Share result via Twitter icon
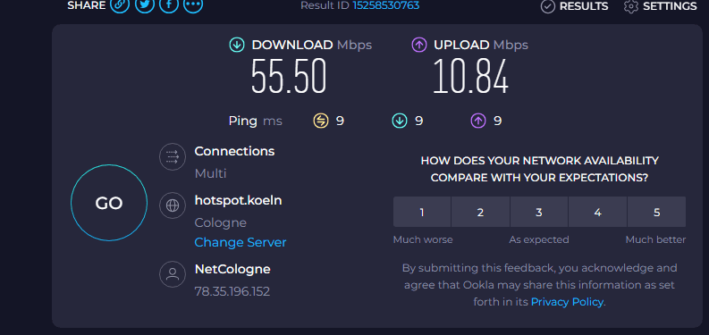The height and width of the screenshot is (335, 709). pos(145,4)
